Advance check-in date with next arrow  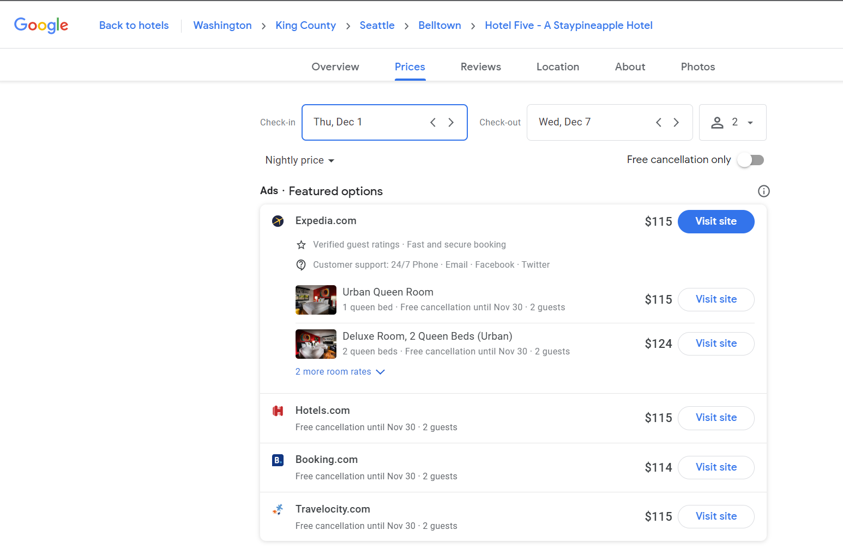(451, 123)
